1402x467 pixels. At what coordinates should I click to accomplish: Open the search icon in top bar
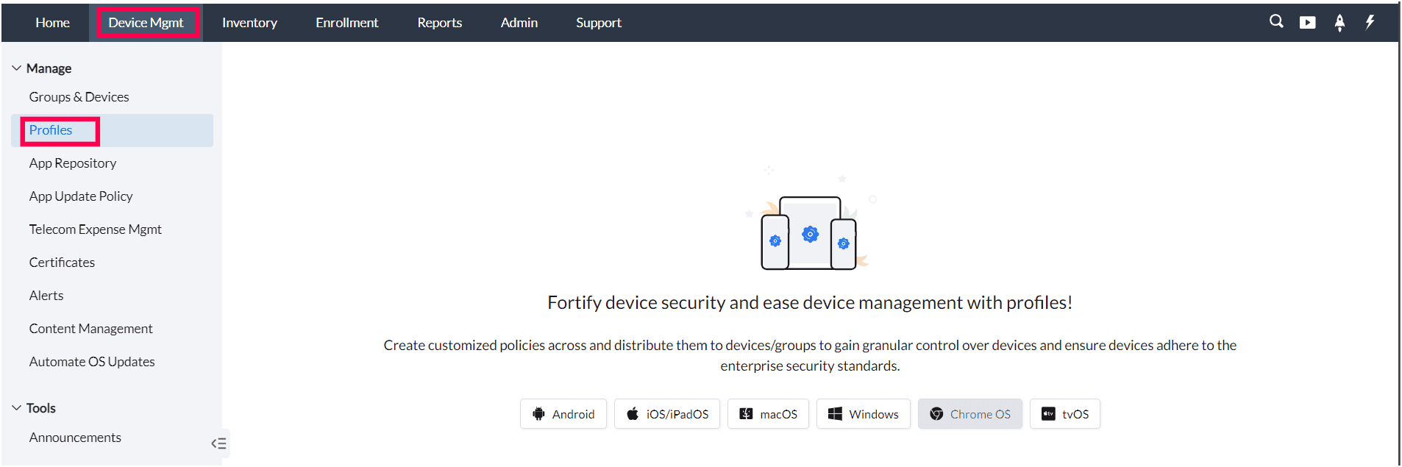tap(1276, 22)
